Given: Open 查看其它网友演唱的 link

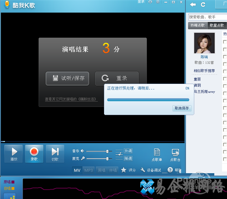Looking at the screenshot, I should (71, 99).
